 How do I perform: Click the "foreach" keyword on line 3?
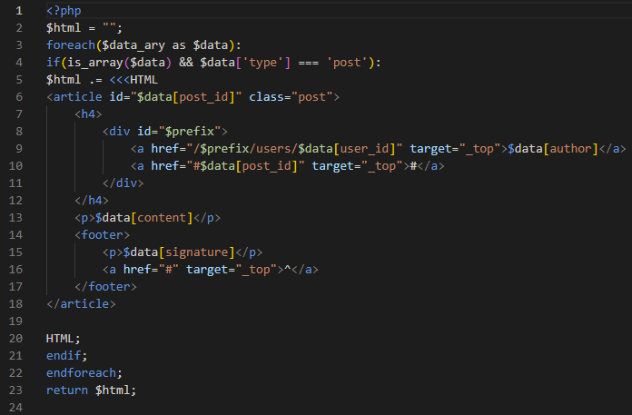pyautogui.click(x=71, y=45)
